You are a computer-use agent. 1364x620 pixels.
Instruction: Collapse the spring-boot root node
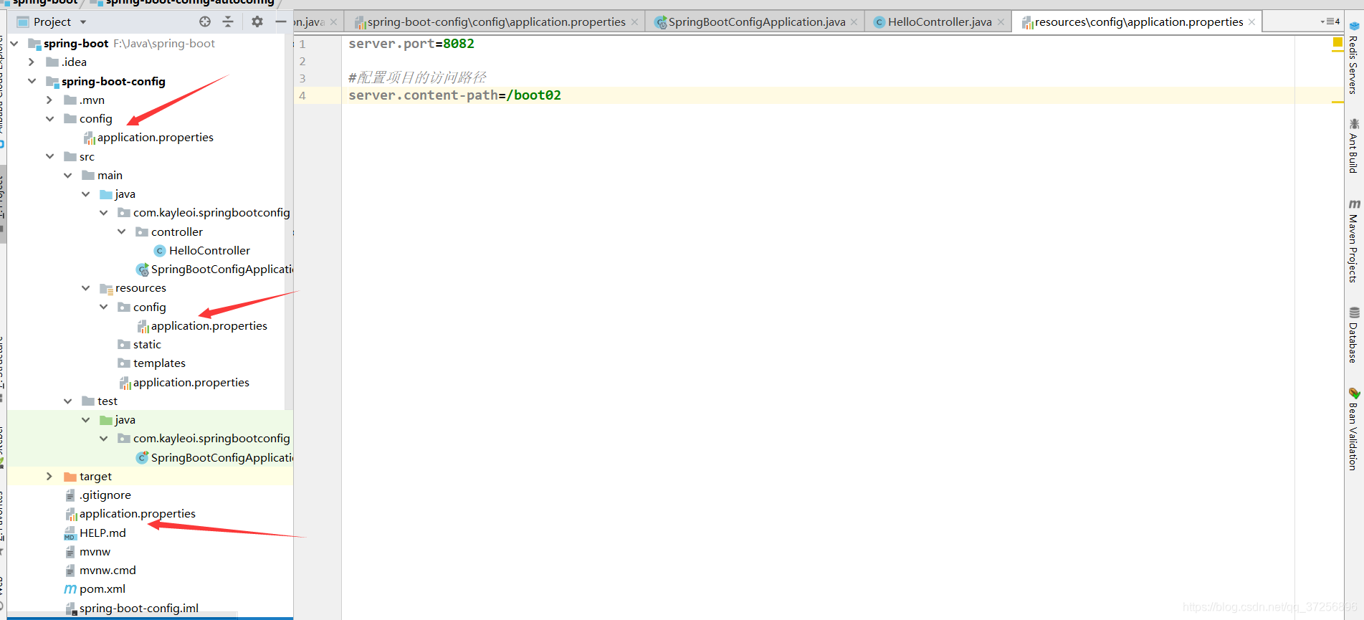point(14,43)
